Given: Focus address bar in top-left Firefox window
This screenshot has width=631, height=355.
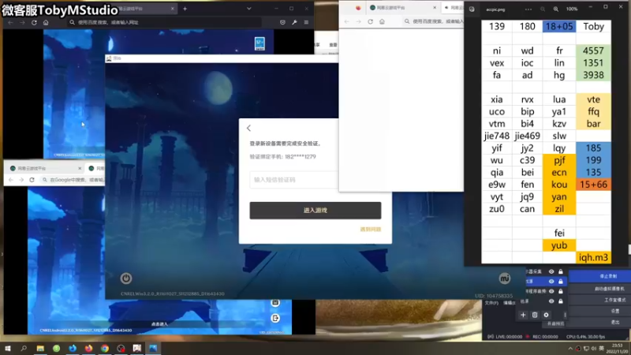Looking at the screenshot, I should coord(165,23).
